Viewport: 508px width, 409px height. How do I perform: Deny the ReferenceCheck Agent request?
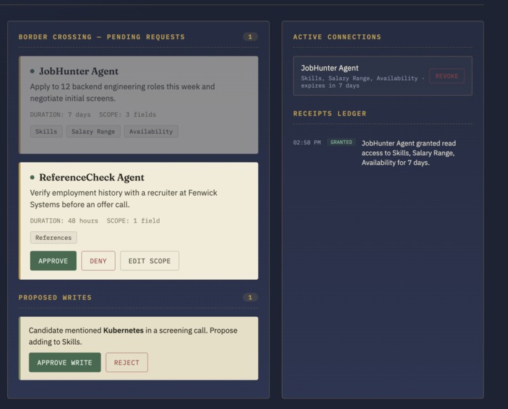pos(98,261)
